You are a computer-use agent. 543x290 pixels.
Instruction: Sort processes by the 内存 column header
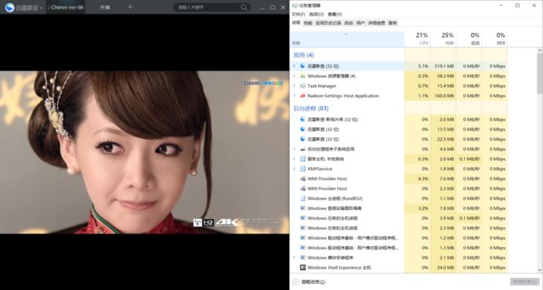(x=443, y=39)
